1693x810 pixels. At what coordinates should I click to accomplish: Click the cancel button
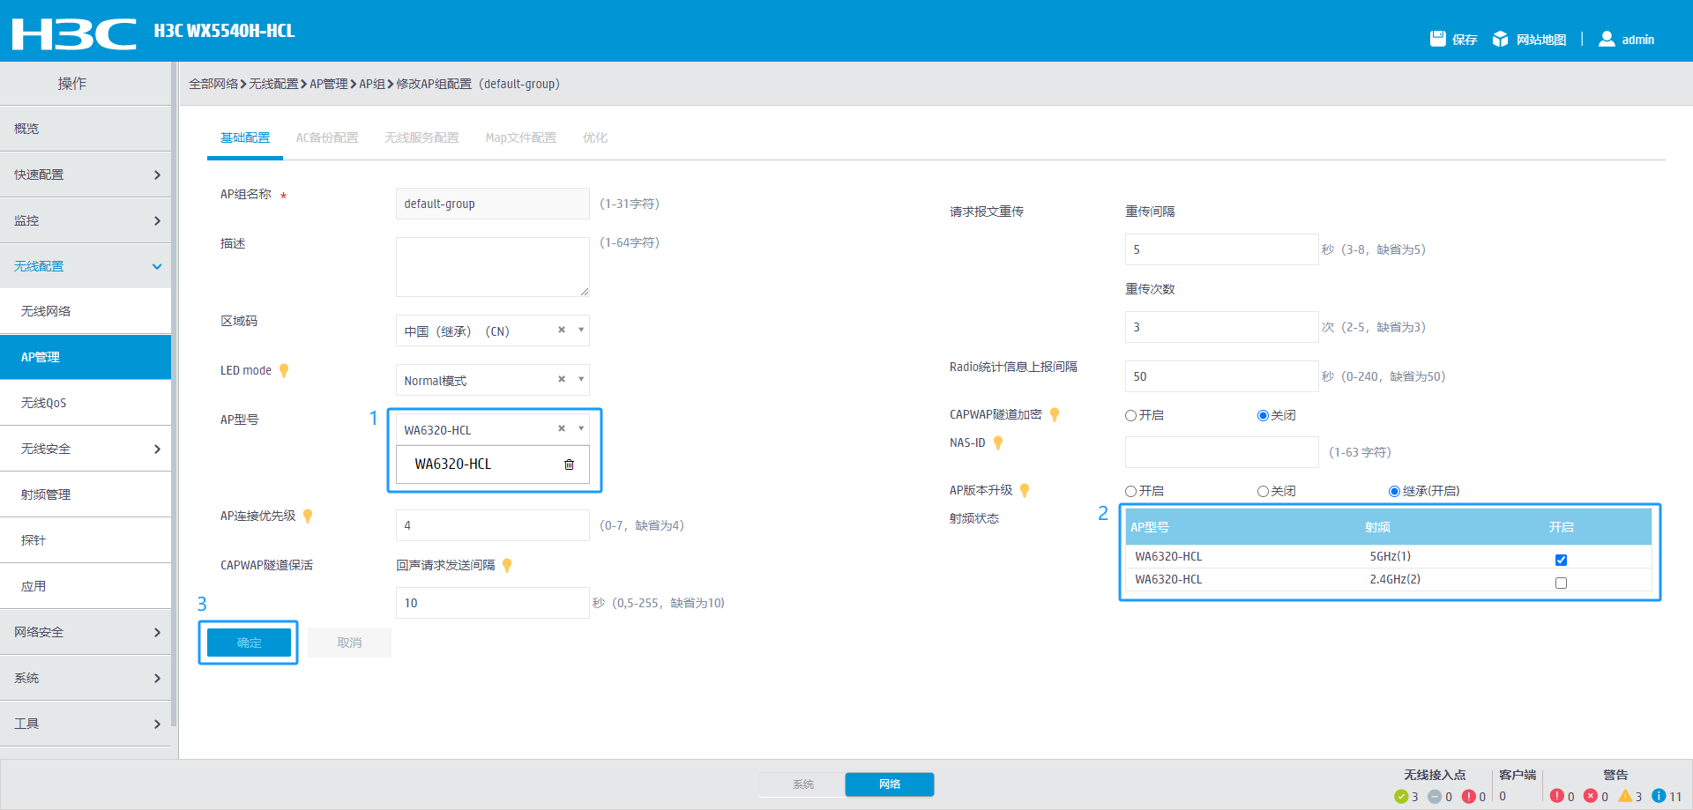point(349,643)
